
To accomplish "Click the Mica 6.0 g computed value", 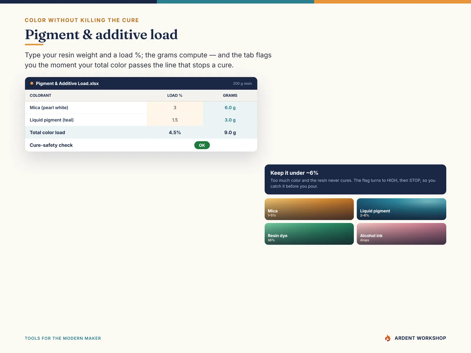I will [x=230, y=108].
